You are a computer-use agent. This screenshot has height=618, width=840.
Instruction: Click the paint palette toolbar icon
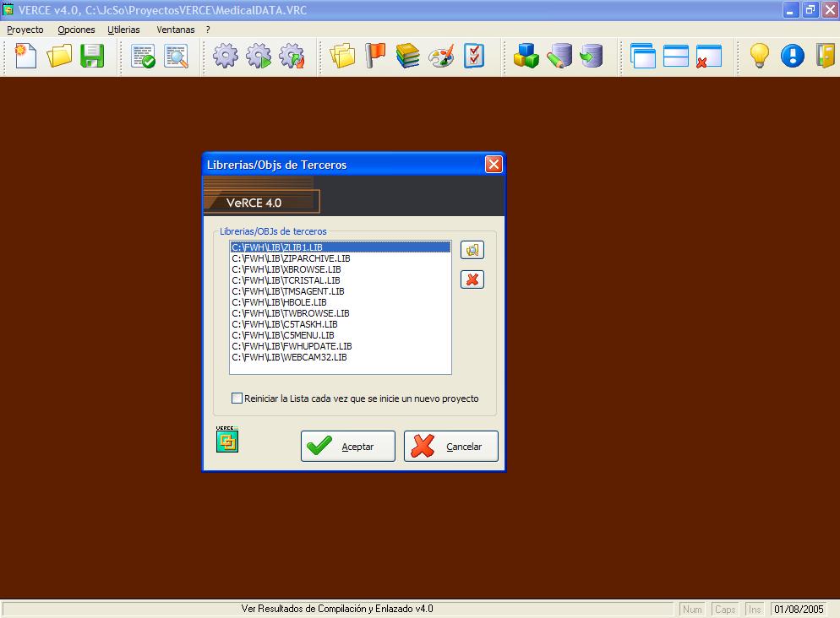coord(441,57)
